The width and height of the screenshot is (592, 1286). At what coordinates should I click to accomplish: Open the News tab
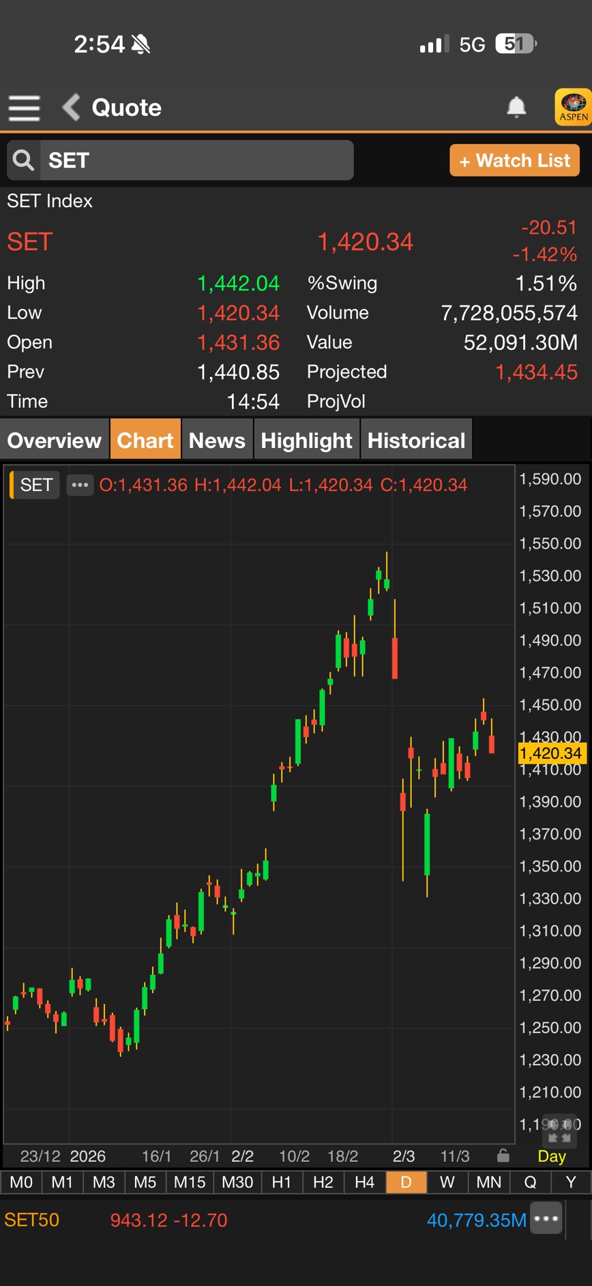tap(217, 440)
